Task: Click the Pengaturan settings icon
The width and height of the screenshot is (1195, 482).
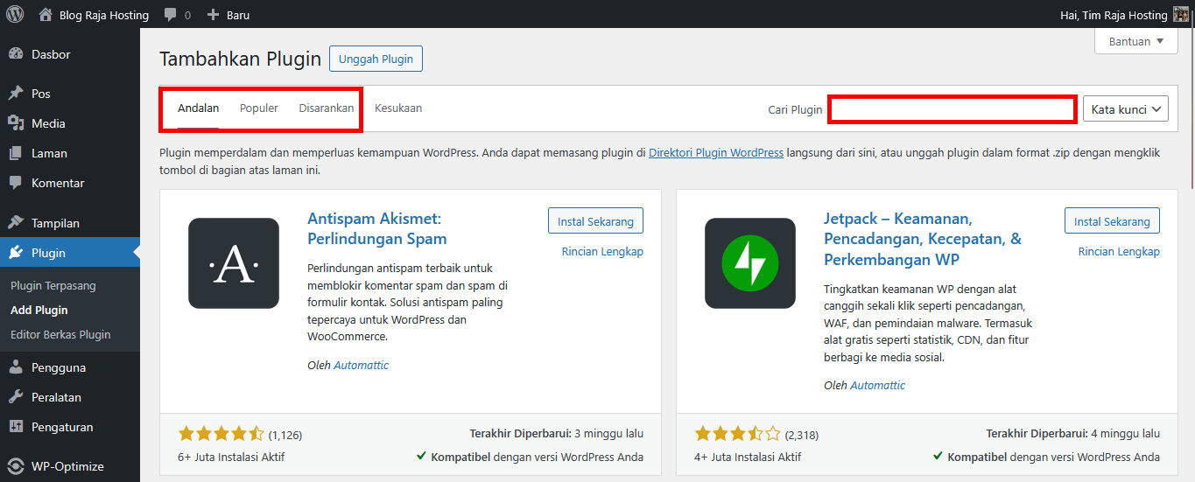Action: (16, 427)
